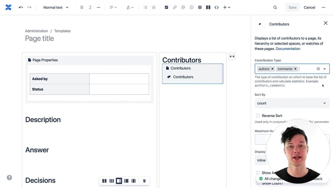The image size is (334, 188).
Task: Click the Page title field
Action: tap(39, 38)
